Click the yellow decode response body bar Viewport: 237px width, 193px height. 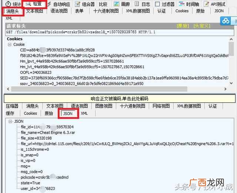tap(120, 99)
